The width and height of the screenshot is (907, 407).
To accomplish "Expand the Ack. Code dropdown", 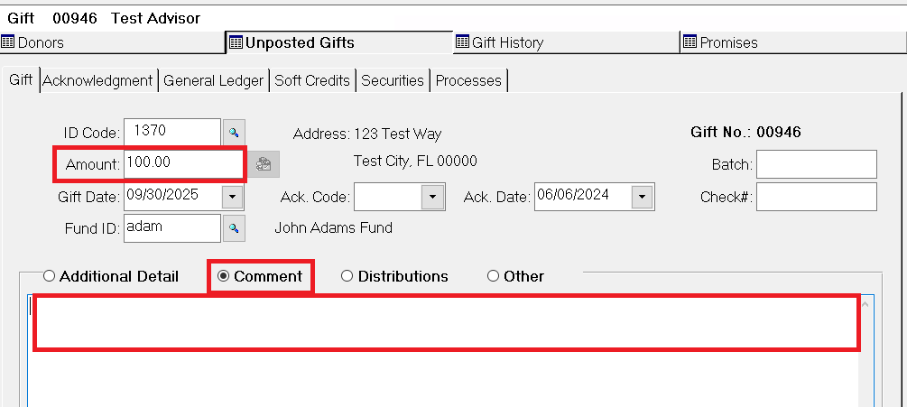I will pos(432,197).
